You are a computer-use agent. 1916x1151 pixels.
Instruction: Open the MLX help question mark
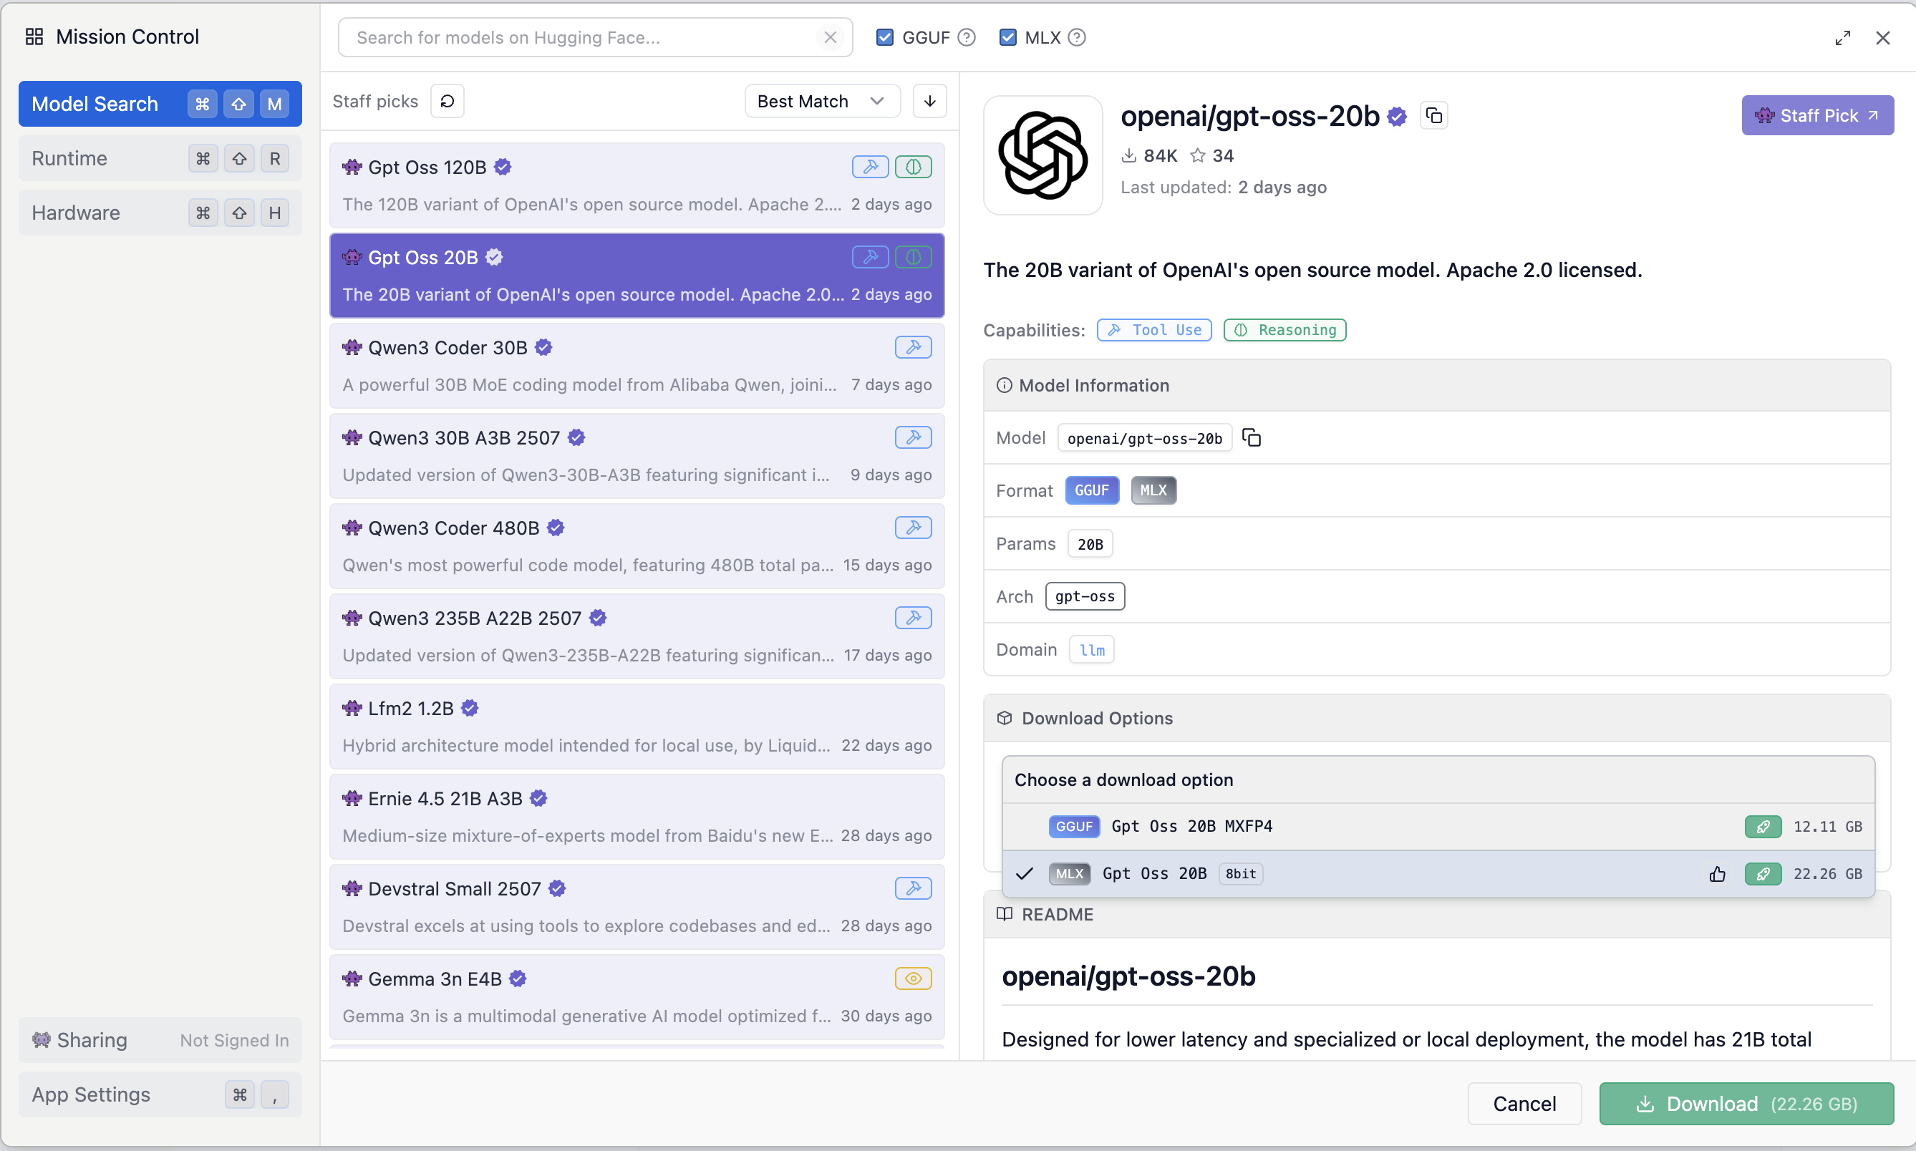pyautogui.click(x=1076, y=37)
